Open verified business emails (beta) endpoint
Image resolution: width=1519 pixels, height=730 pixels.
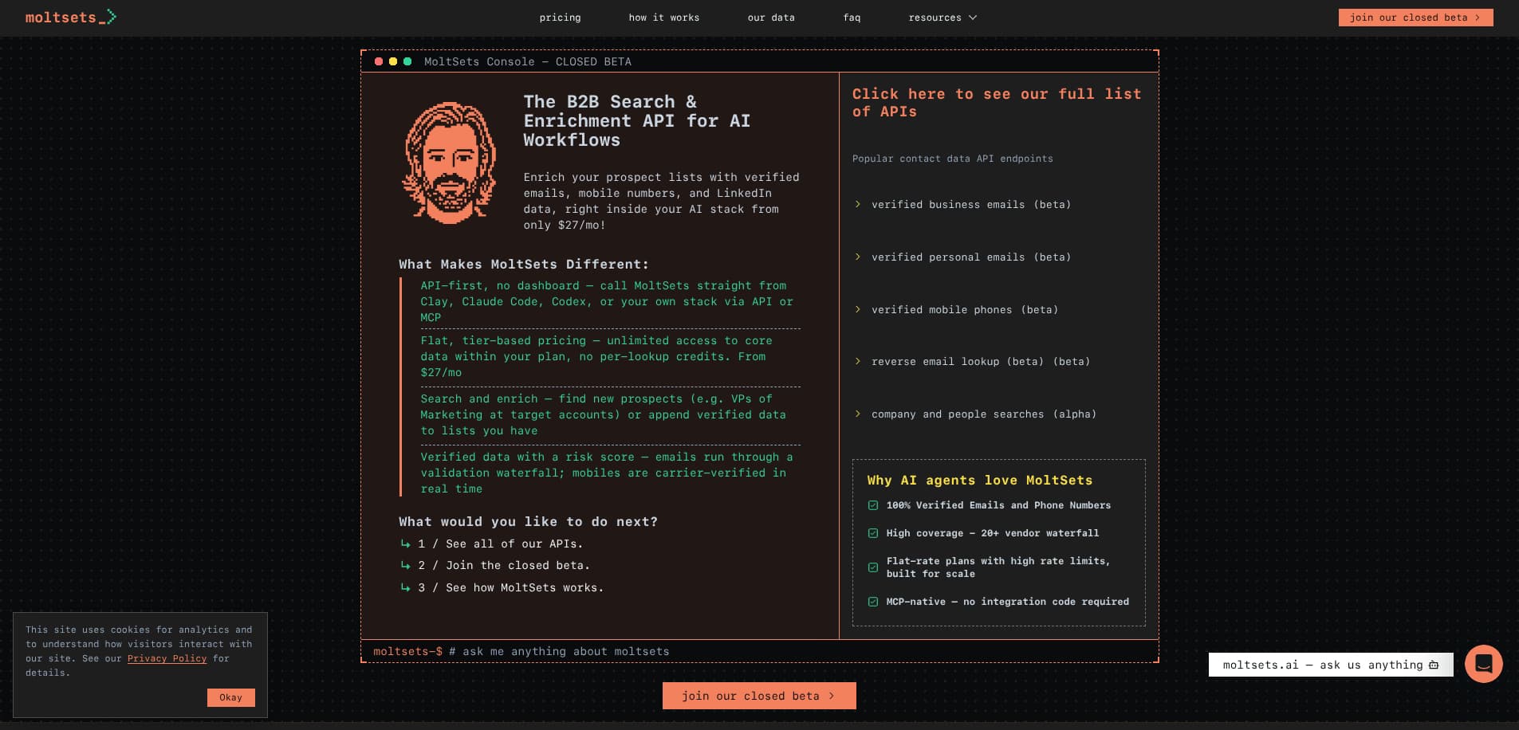click(x=971, y=205)
